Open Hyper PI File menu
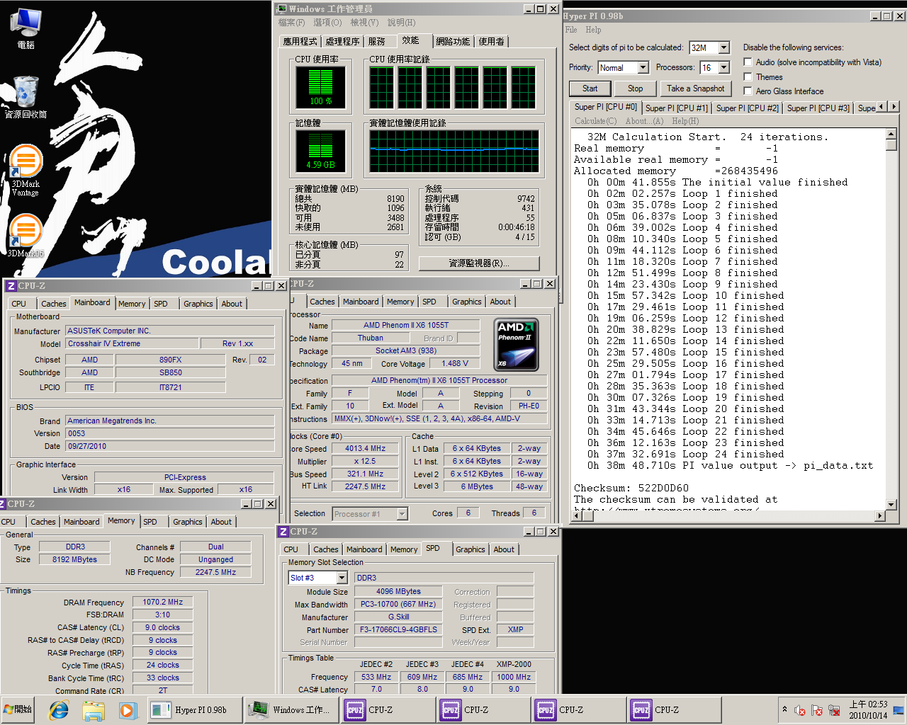Image resolution: width=907 pixels, height=725 pixels. pos(571,30)
